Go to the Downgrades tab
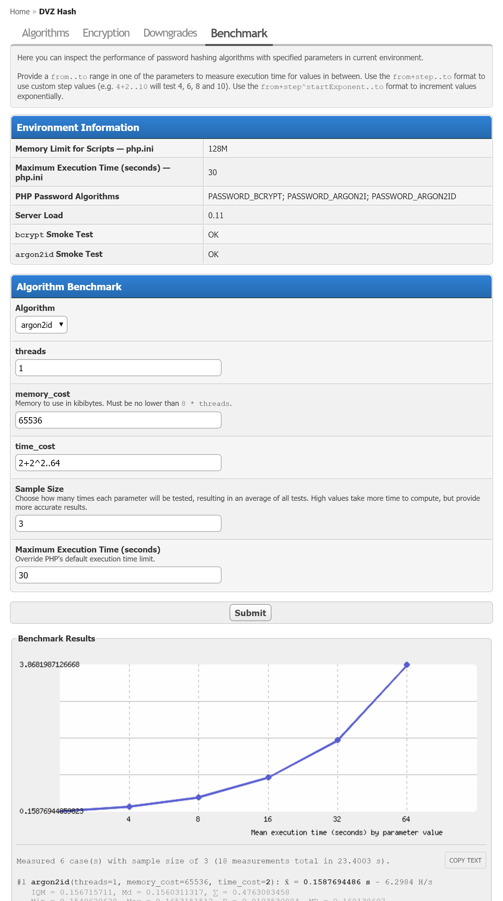Screen dimensions: 503x901 click(170, 33)
